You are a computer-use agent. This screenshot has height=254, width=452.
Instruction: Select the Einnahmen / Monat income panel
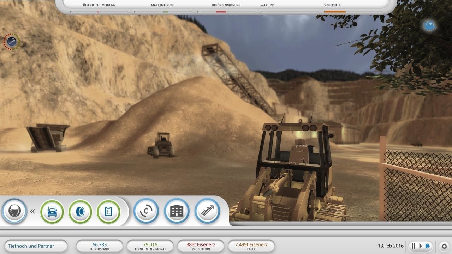tap(150, 246)
